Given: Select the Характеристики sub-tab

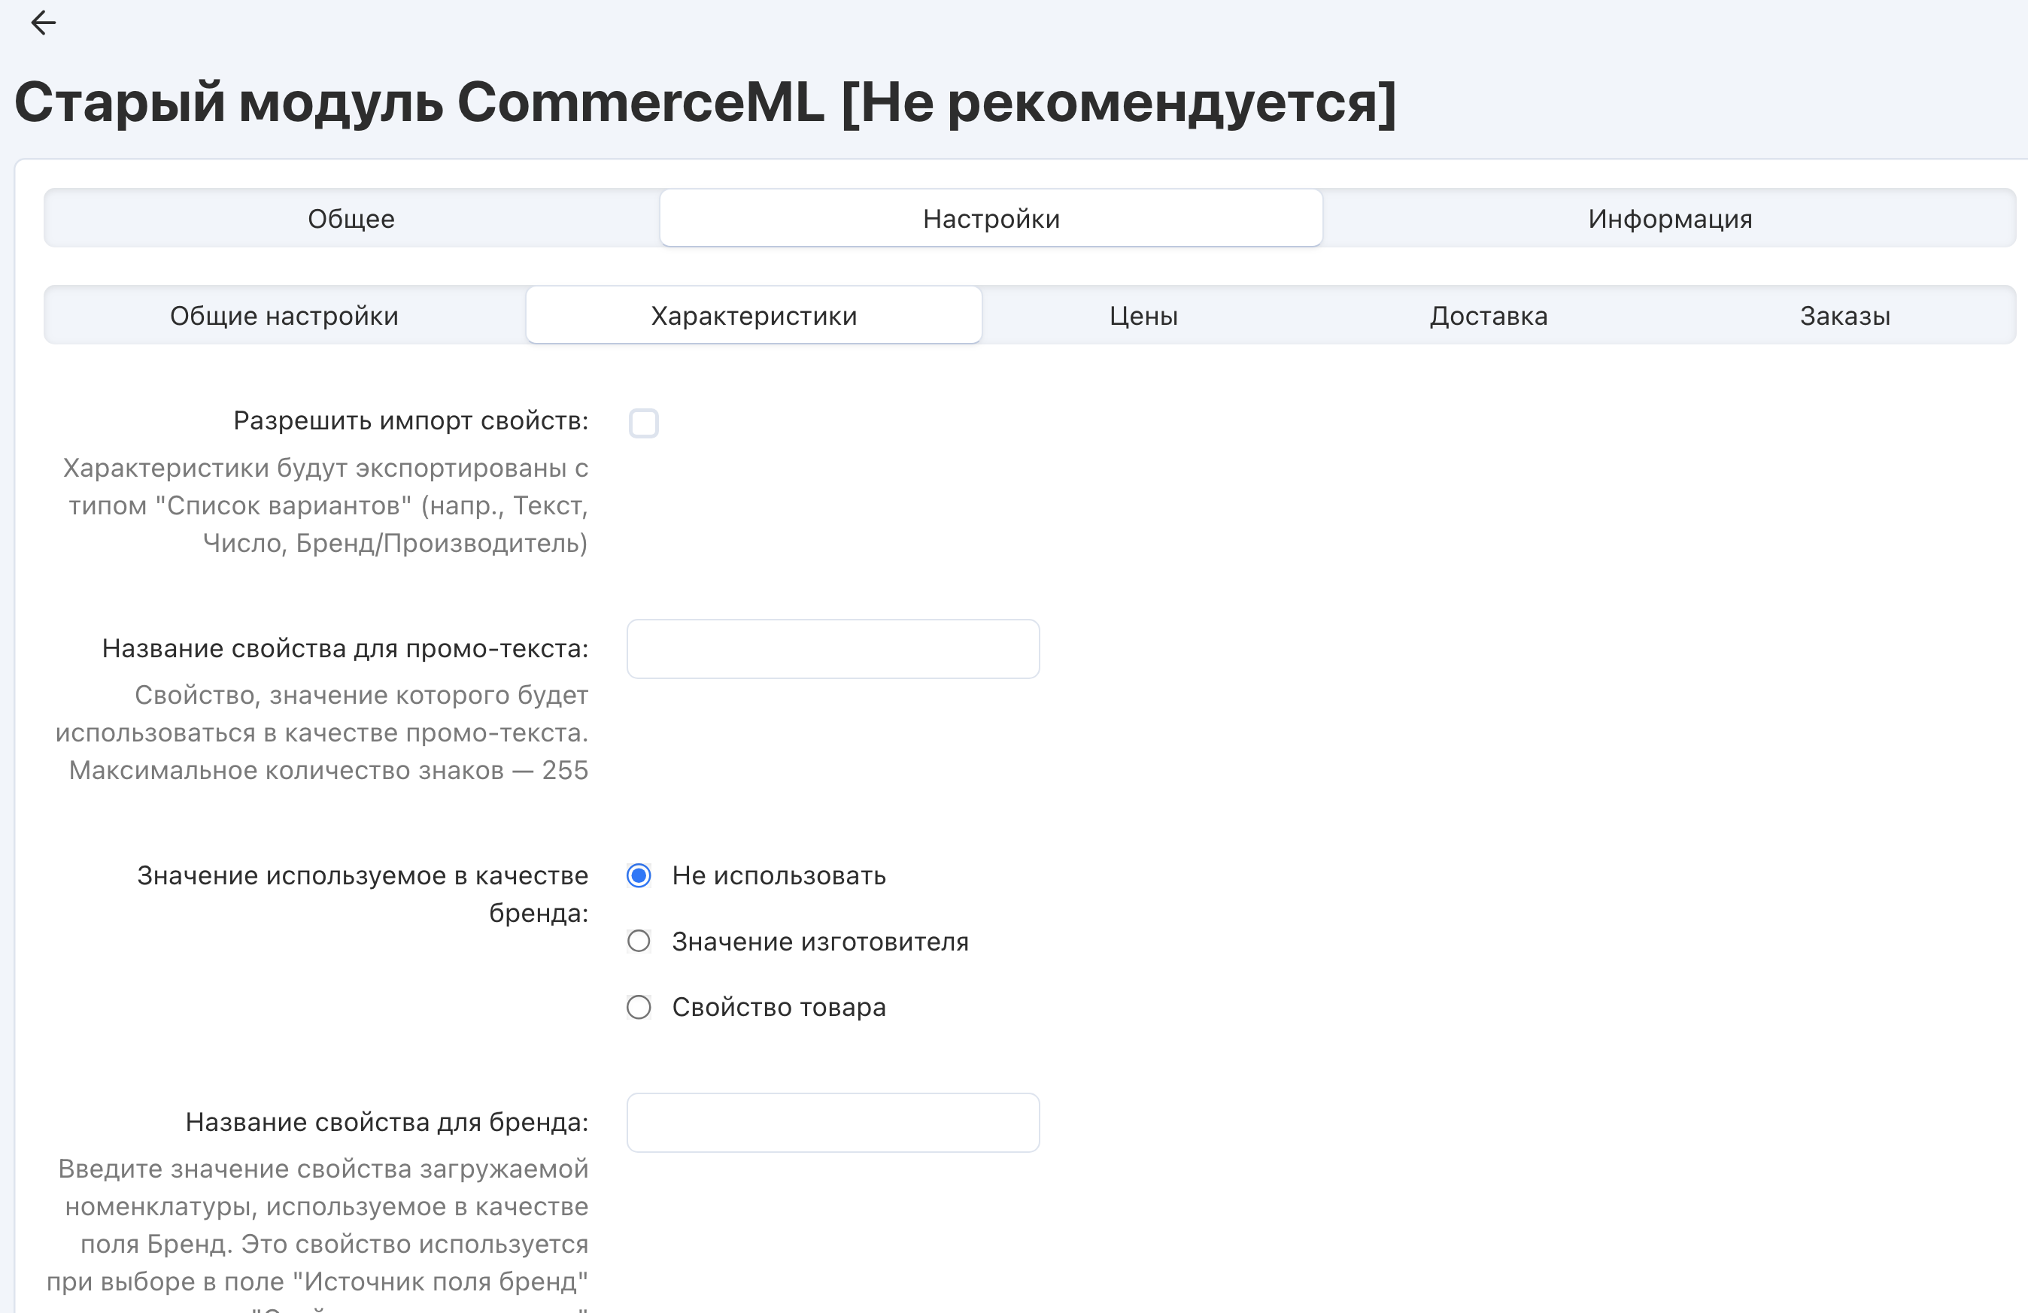Looking at the screenshot, I should coord(753,316).
